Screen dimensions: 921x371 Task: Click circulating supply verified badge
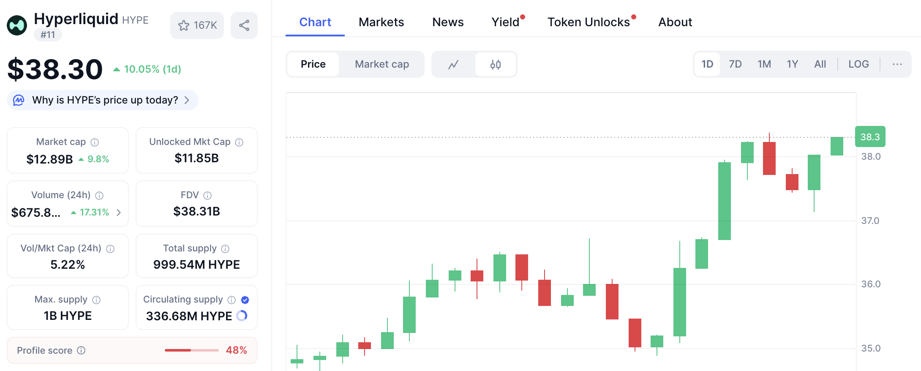pyautogui.click(x=245, y=300)
